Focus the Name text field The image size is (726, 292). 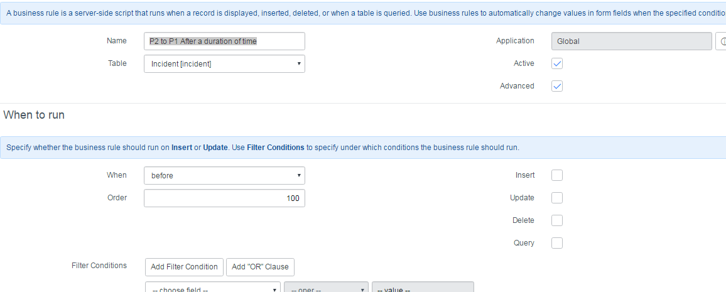pyautogui.click(x=225, y=41)
